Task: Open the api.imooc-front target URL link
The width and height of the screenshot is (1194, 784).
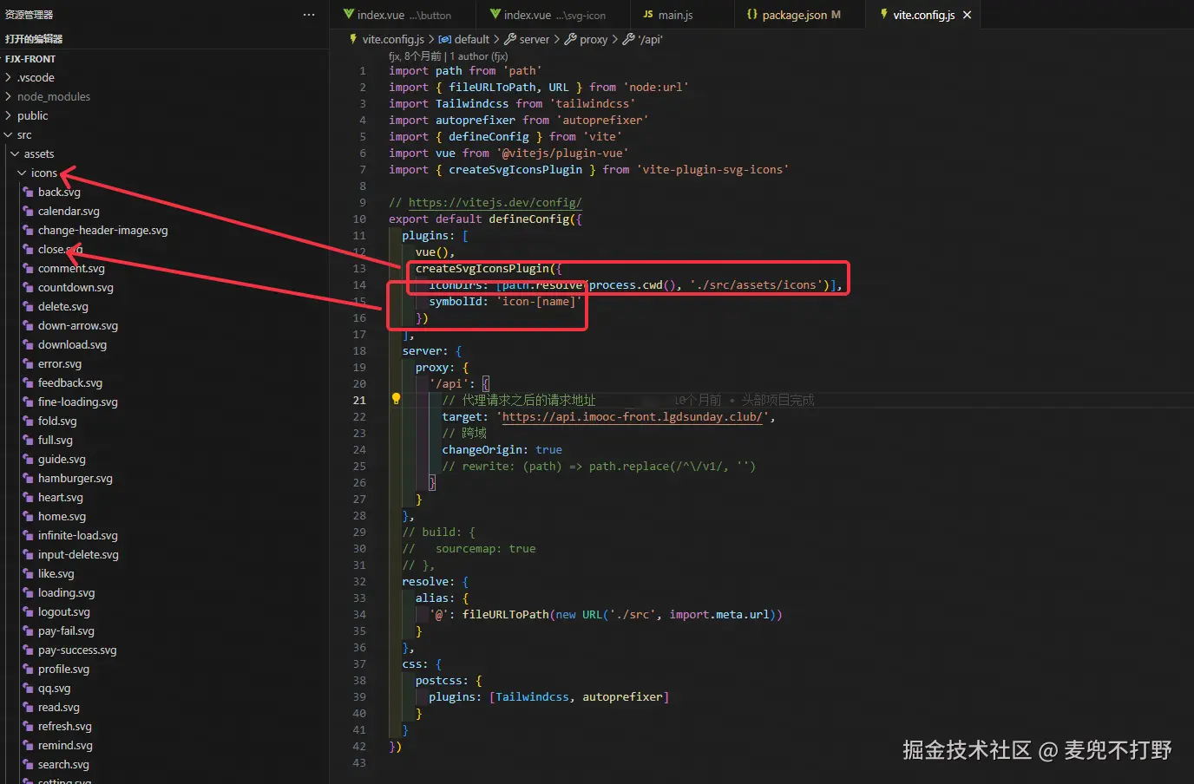Action: click(633, 416)
